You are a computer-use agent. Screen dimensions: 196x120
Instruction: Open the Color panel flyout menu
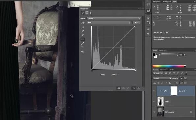point(195,50)
